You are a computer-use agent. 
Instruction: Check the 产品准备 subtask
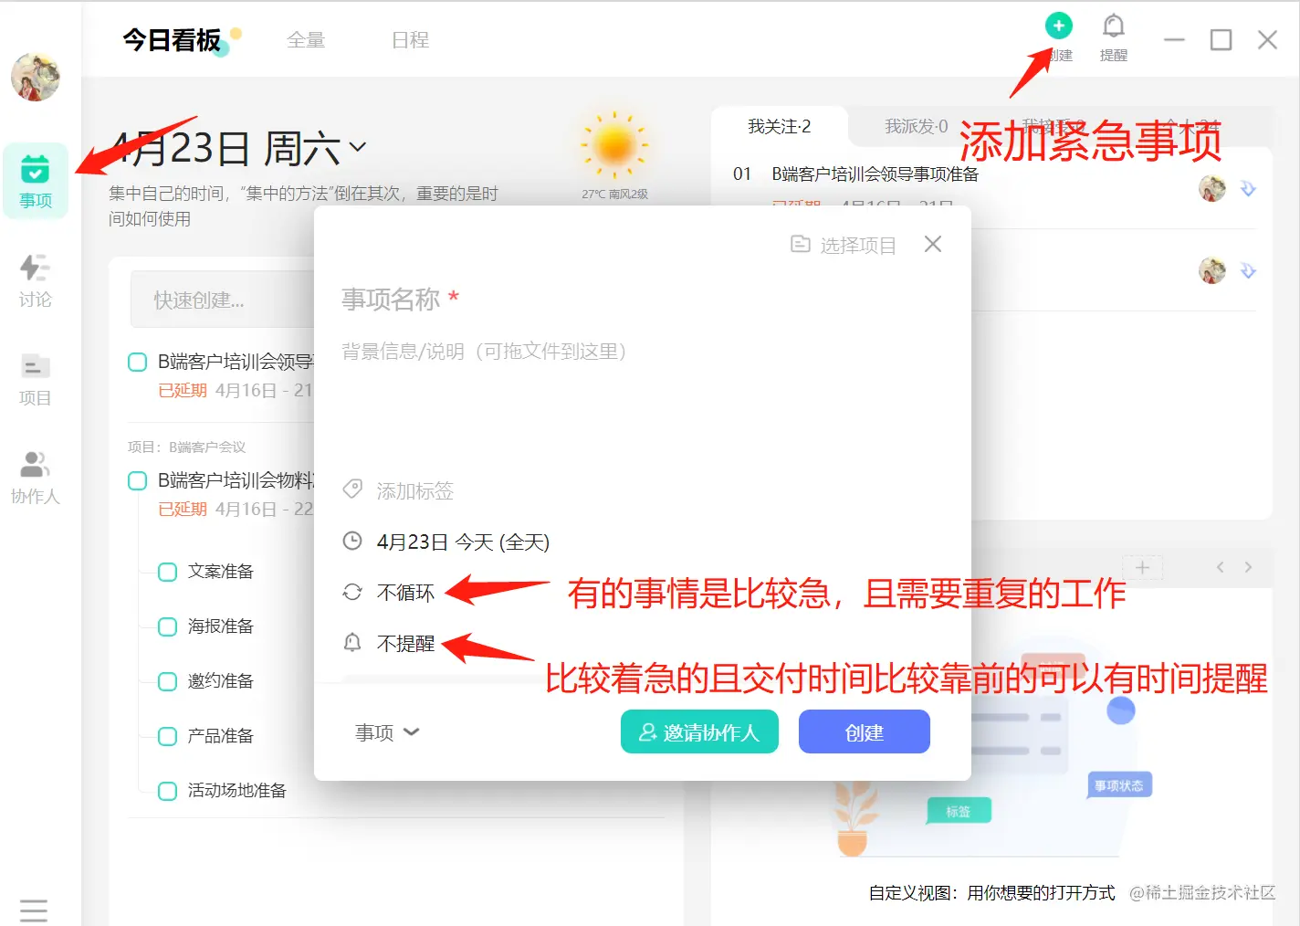click(x=168, y=736)
